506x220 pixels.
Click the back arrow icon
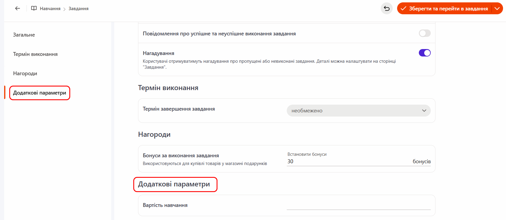tap(18, 9)
